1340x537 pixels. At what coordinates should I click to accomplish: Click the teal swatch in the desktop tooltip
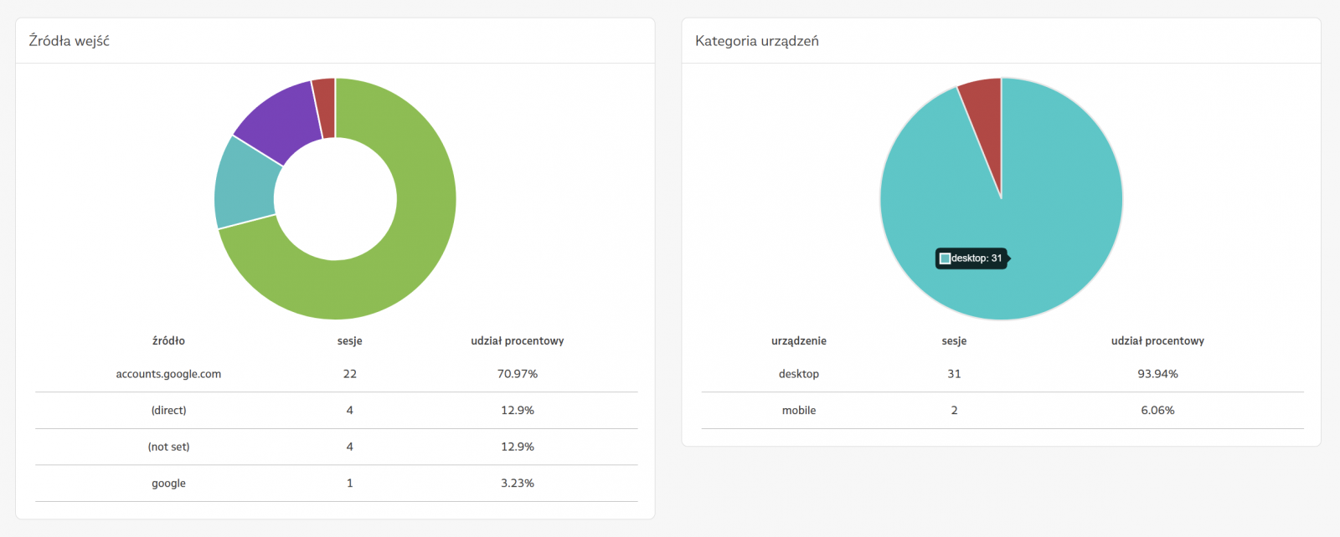[x=945, y=258]
